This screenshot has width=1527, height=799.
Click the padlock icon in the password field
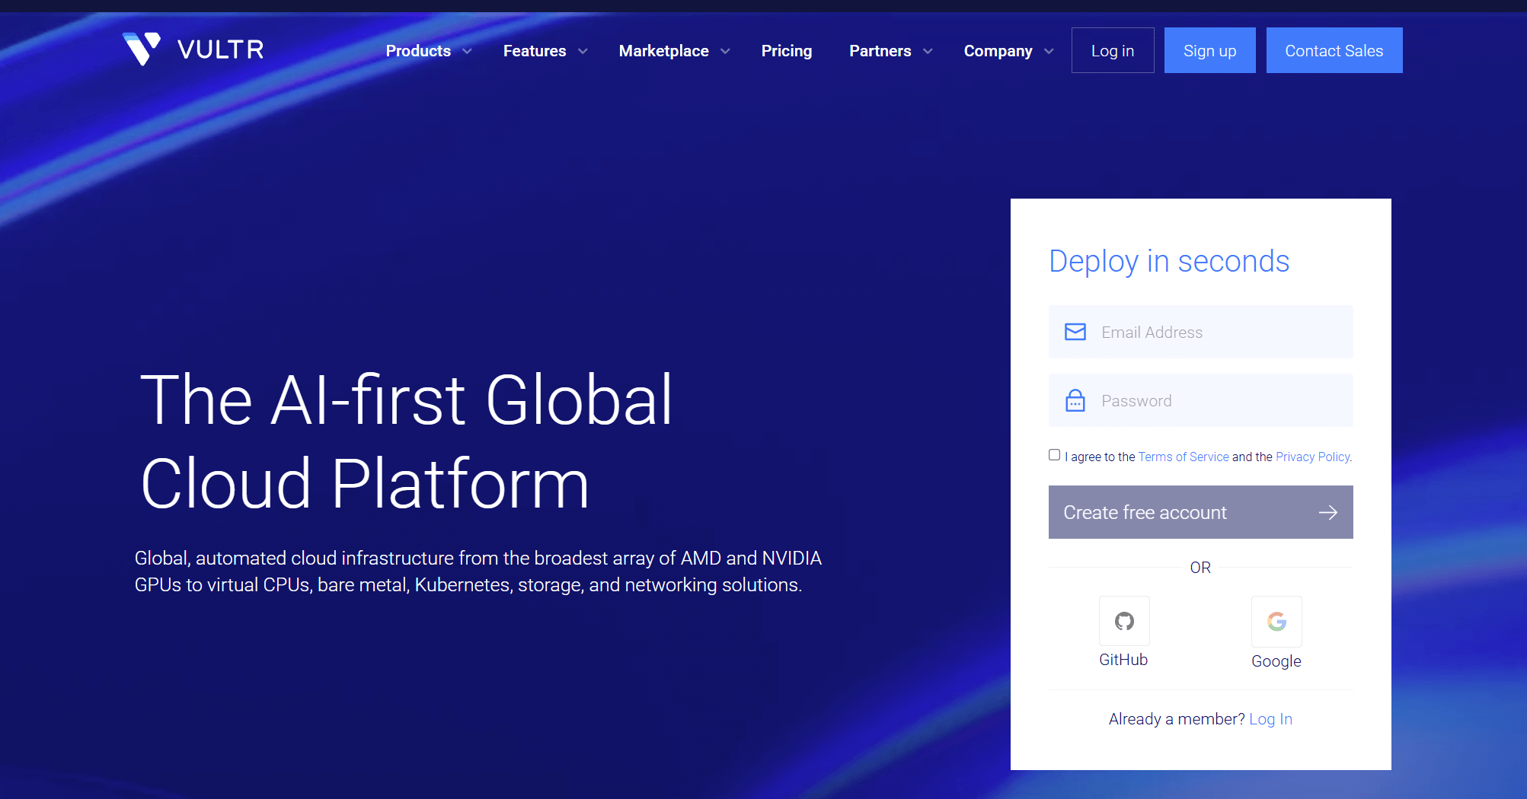1075,400
